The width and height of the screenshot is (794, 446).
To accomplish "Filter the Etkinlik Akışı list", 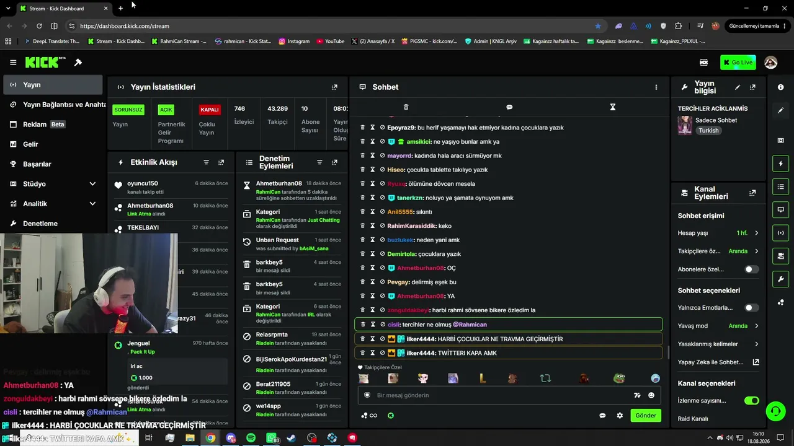I will [x=207, y=162].
